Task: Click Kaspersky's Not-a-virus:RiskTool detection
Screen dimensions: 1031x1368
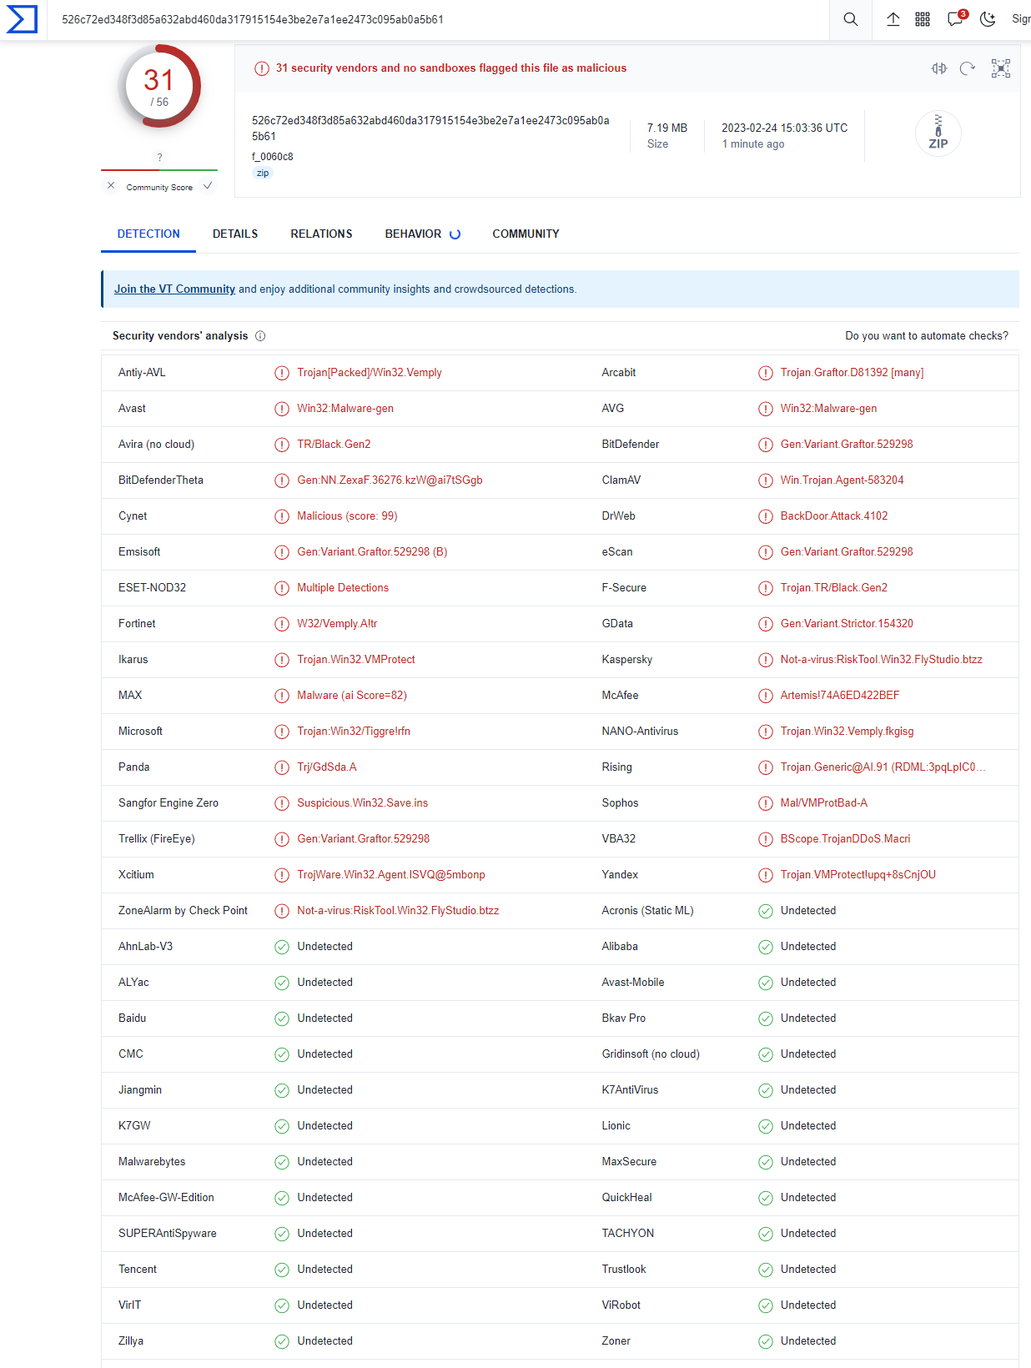Action: 881,660
